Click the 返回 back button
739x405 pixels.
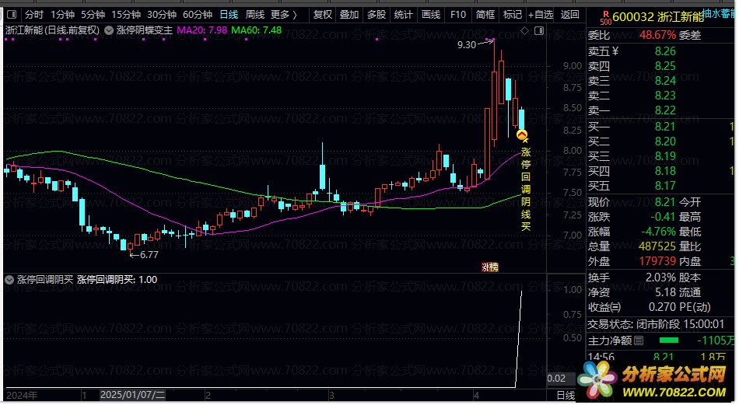pos(569,15)
